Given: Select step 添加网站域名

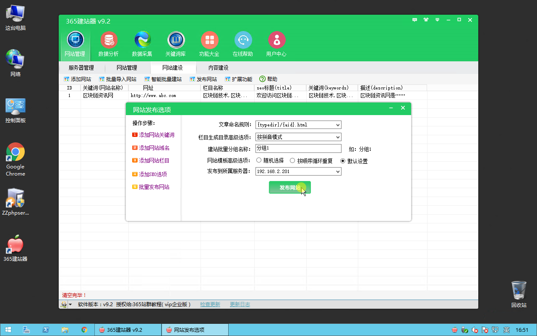Looking at the screenshot, I should point(151,148).
